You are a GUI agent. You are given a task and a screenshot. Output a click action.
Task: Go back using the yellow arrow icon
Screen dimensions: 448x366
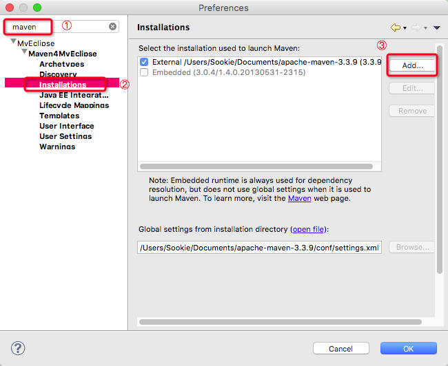(395, 28)
